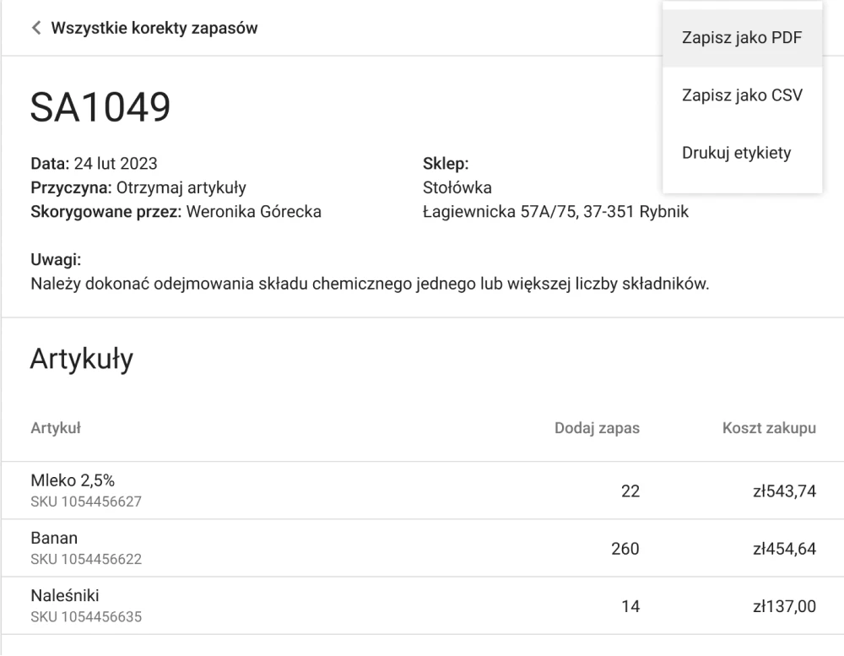Click the Artykuł column header

coord(55,428)
